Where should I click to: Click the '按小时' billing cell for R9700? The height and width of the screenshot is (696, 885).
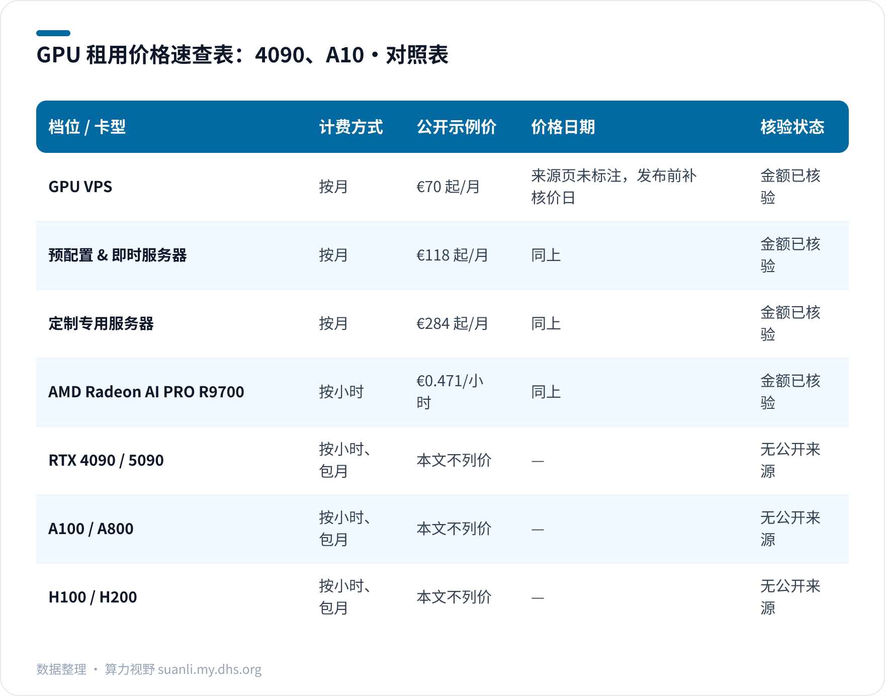341,392
